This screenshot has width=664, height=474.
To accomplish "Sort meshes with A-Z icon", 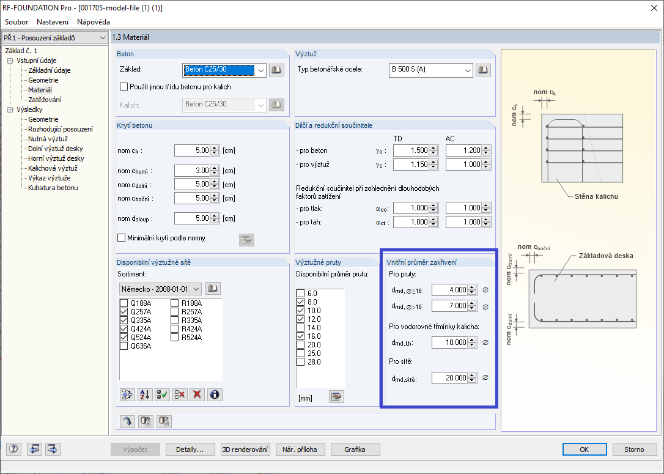I will (x=145, y=394).
